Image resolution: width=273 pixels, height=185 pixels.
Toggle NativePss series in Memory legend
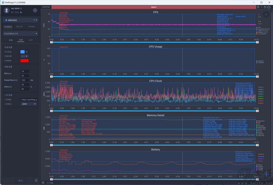click(260, 121)
